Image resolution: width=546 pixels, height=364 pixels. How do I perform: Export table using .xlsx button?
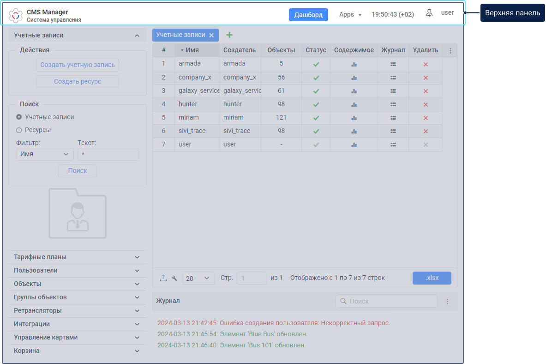(432, 278)
